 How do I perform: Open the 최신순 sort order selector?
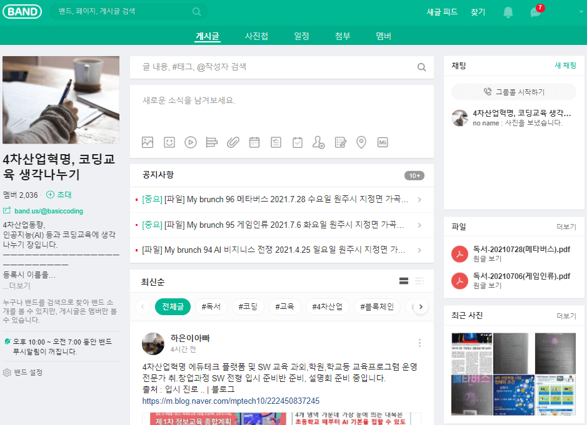coord(153,282)
